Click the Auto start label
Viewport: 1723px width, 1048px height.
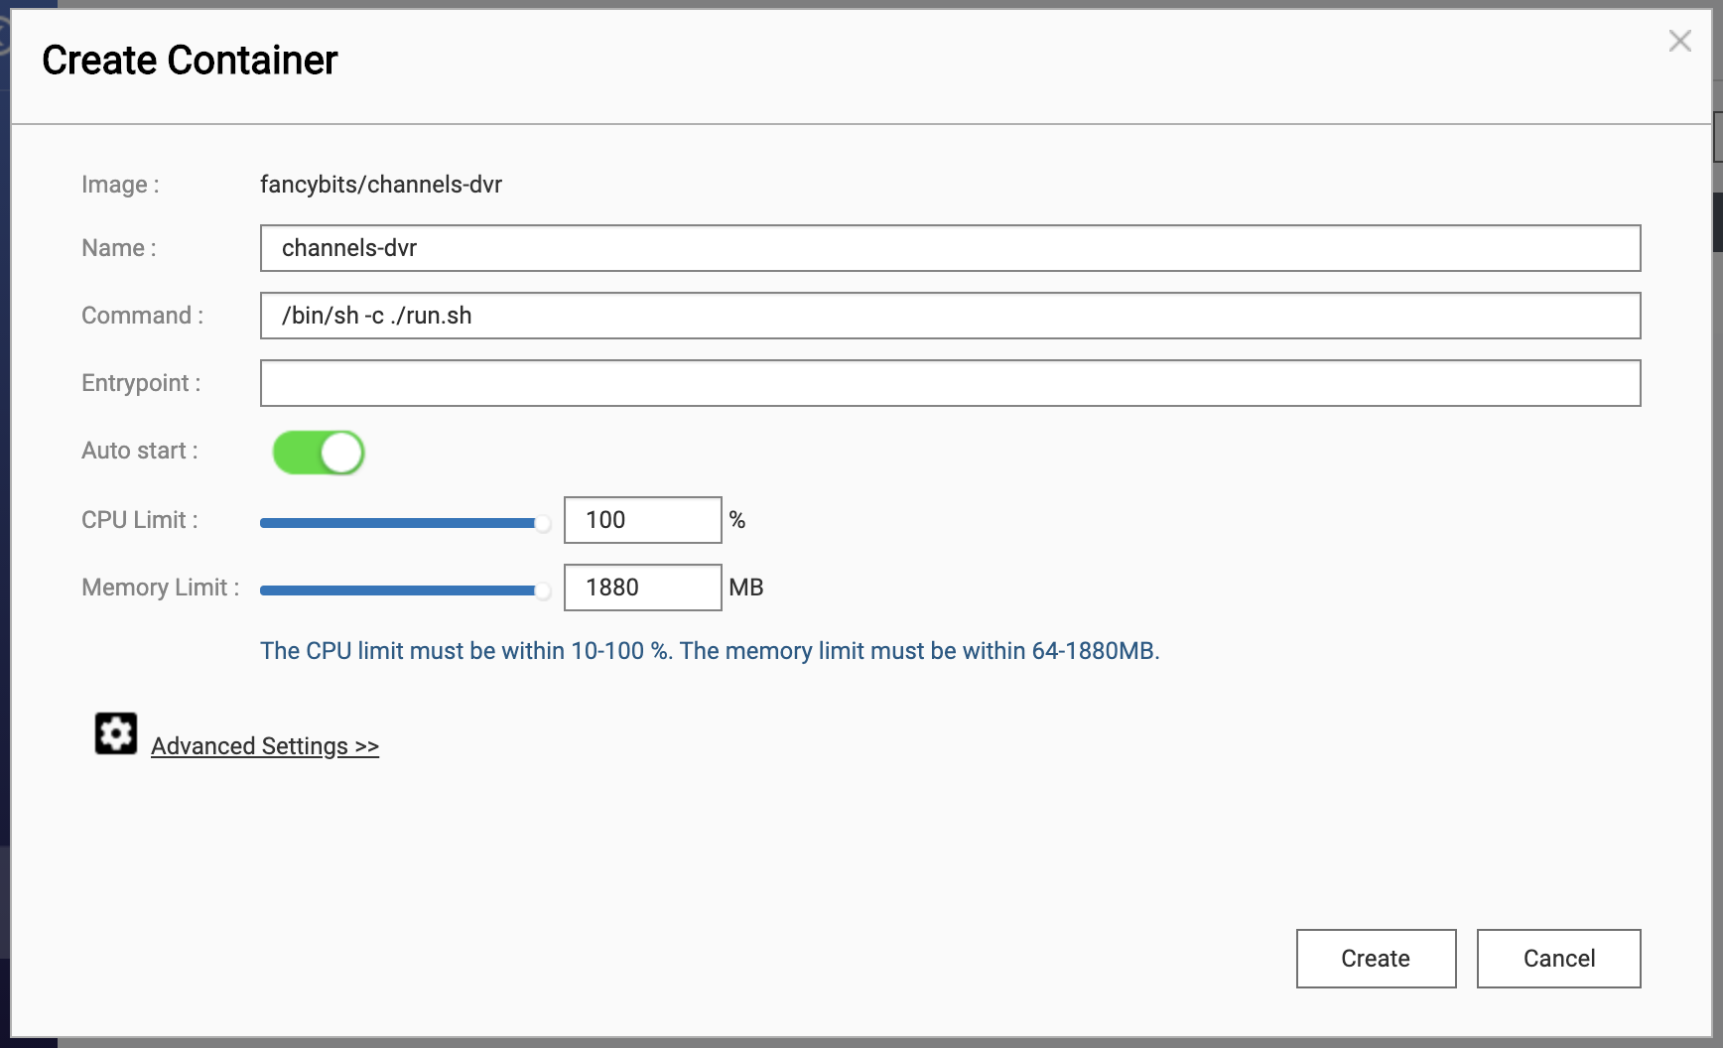tap(140, 451)
